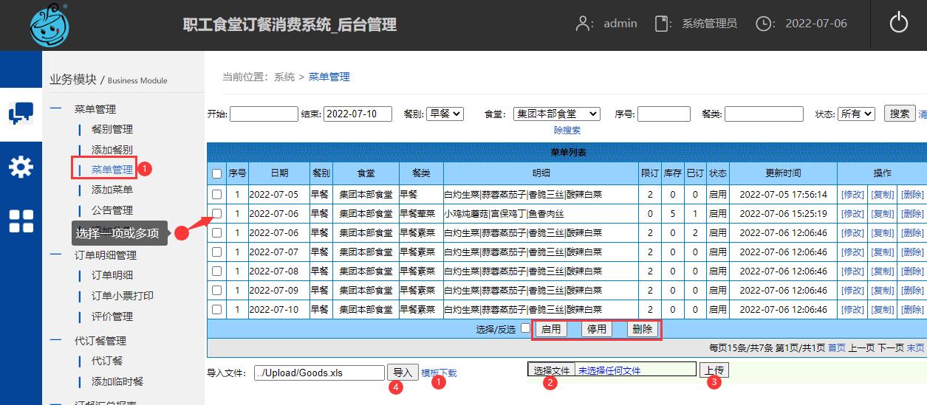Click 修改 for the 早餐荤菜 row
The height and width of the screenshot is (405, 927).
[852, 214]
